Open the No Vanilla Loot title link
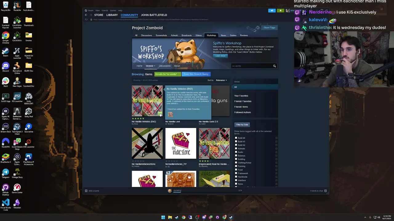 pos(172,122)
